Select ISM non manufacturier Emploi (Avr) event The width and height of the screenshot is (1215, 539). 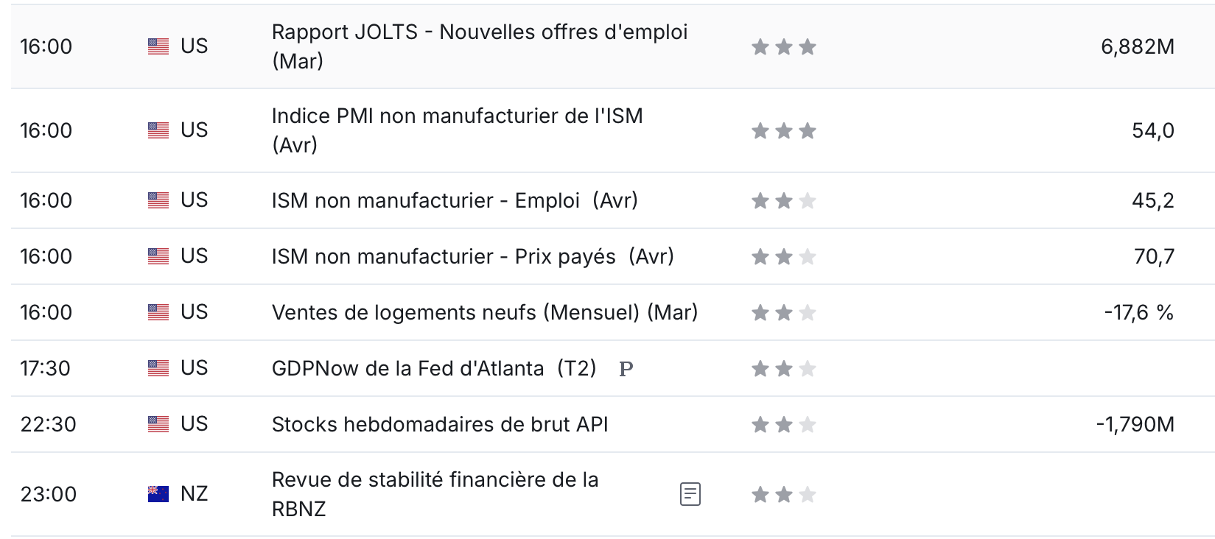(455, 200)
